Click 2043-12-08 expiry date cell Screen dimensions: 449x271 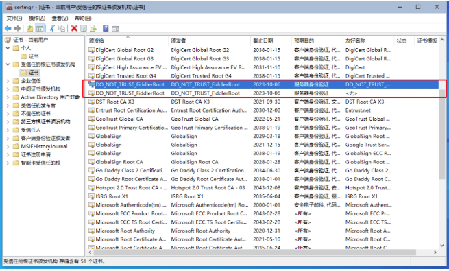(x=267, y=187)
